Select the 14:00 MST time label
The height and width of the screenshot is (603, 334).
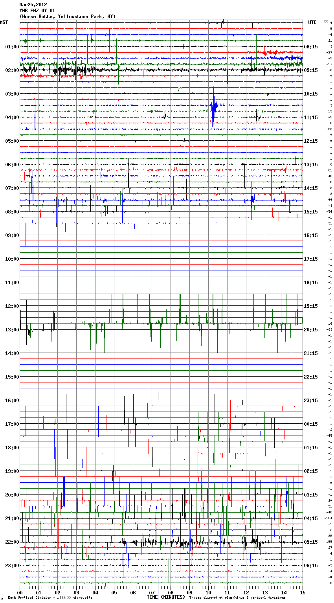[x=12, y=353]
